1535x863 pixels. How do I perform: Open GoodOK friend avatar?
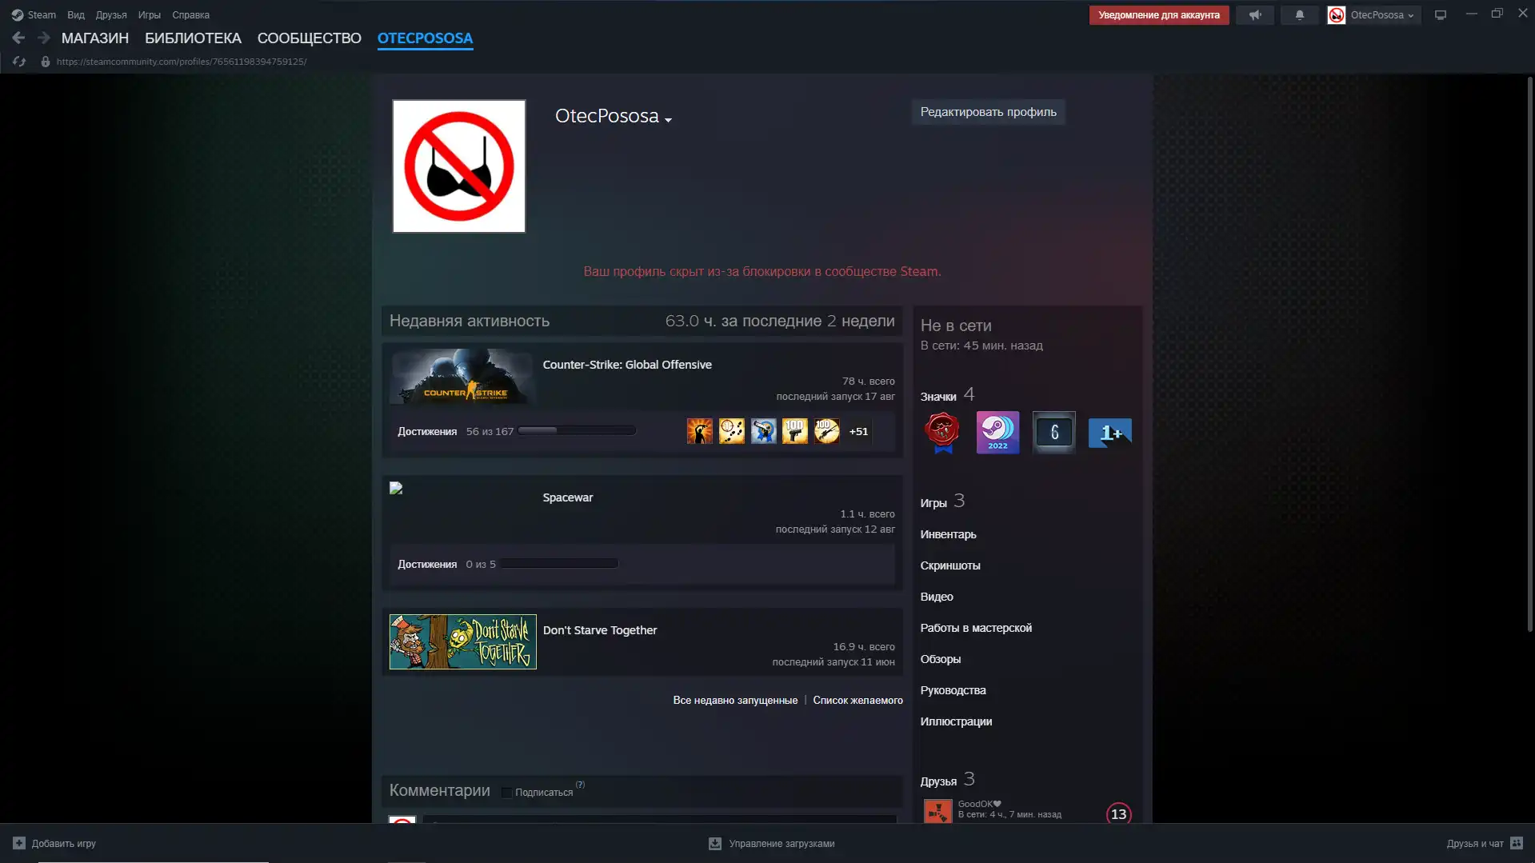[x=937, y=811]
